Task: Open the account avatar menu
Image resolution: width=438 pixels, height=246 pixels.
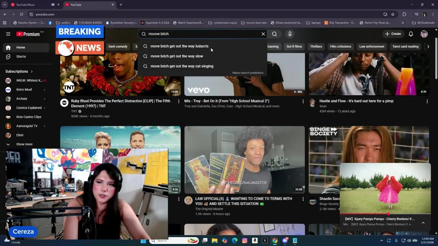Action: (424, 34)
